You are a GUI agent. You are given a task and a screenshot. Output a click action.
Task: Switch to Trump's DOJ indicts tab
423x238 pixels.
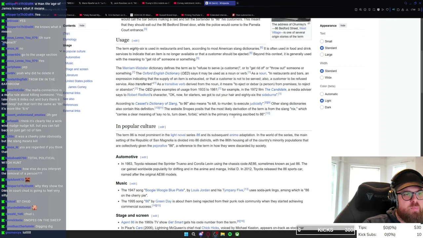click(156, 3)
